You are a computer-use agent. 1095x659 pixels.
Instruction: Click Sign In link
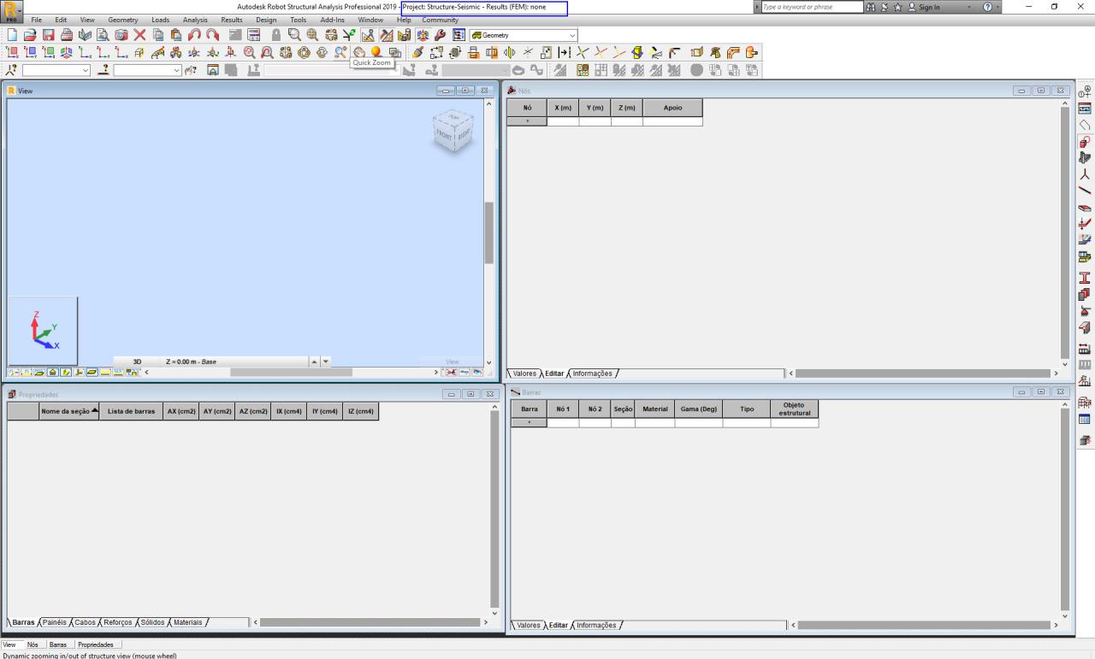[x=929, y=7]
